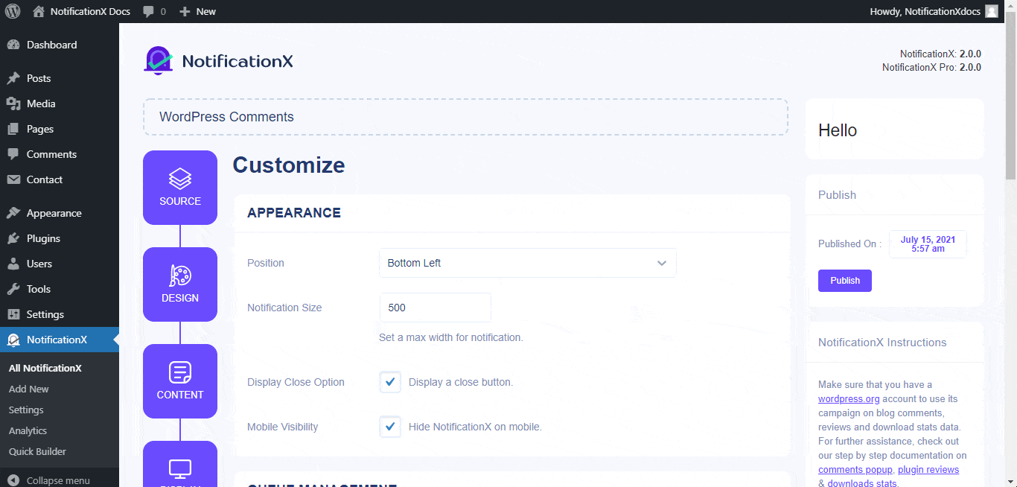Click the Collapse menu label
This screenshot has width=1017, height=487.
58,480
